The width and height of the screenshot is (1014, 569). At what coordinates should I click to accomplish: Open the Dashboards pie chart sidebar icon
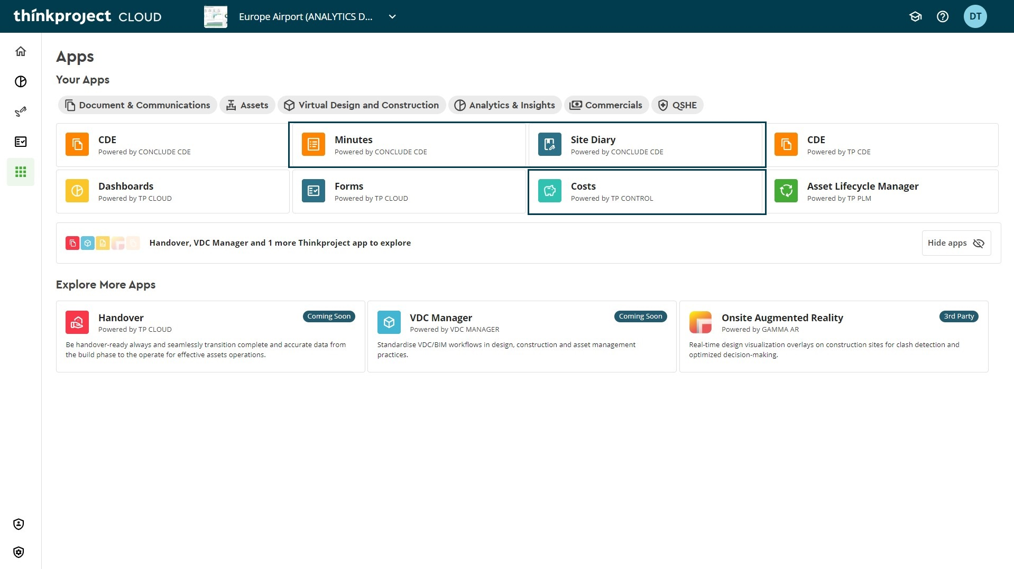(x=21, y=81)
